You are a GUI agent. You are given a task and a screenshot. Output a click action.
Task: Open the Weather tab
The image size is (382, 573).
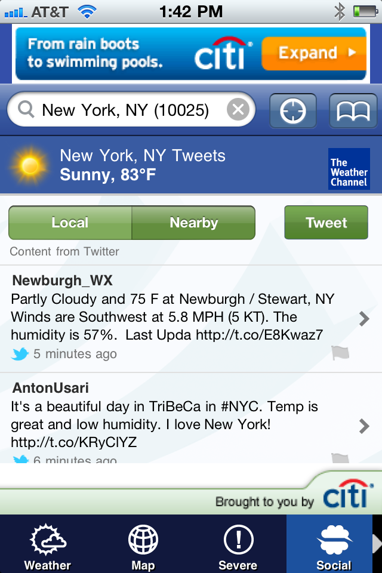[x=48, y=544]
